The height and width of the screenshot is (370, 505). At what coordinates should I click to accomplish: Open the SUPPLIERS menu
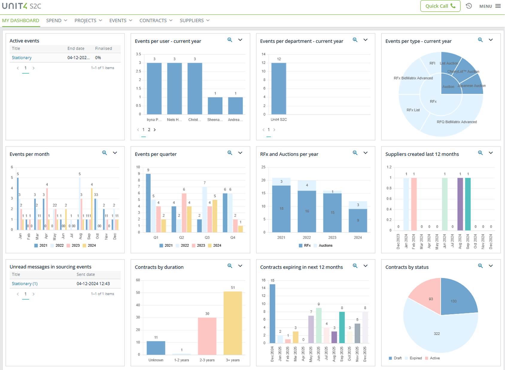194,20
